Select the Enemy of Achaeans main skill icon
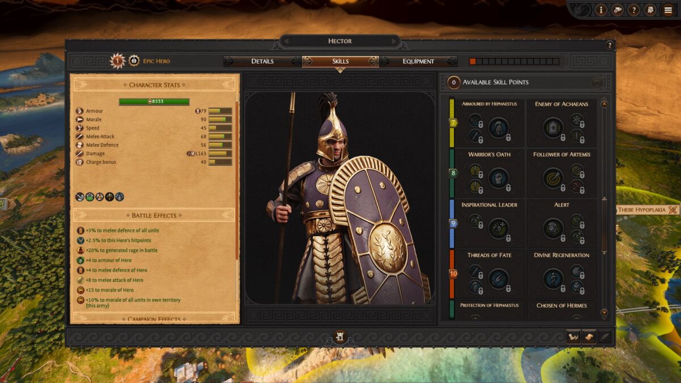Viewport: 681px width, 383px height. click(553, 128)
